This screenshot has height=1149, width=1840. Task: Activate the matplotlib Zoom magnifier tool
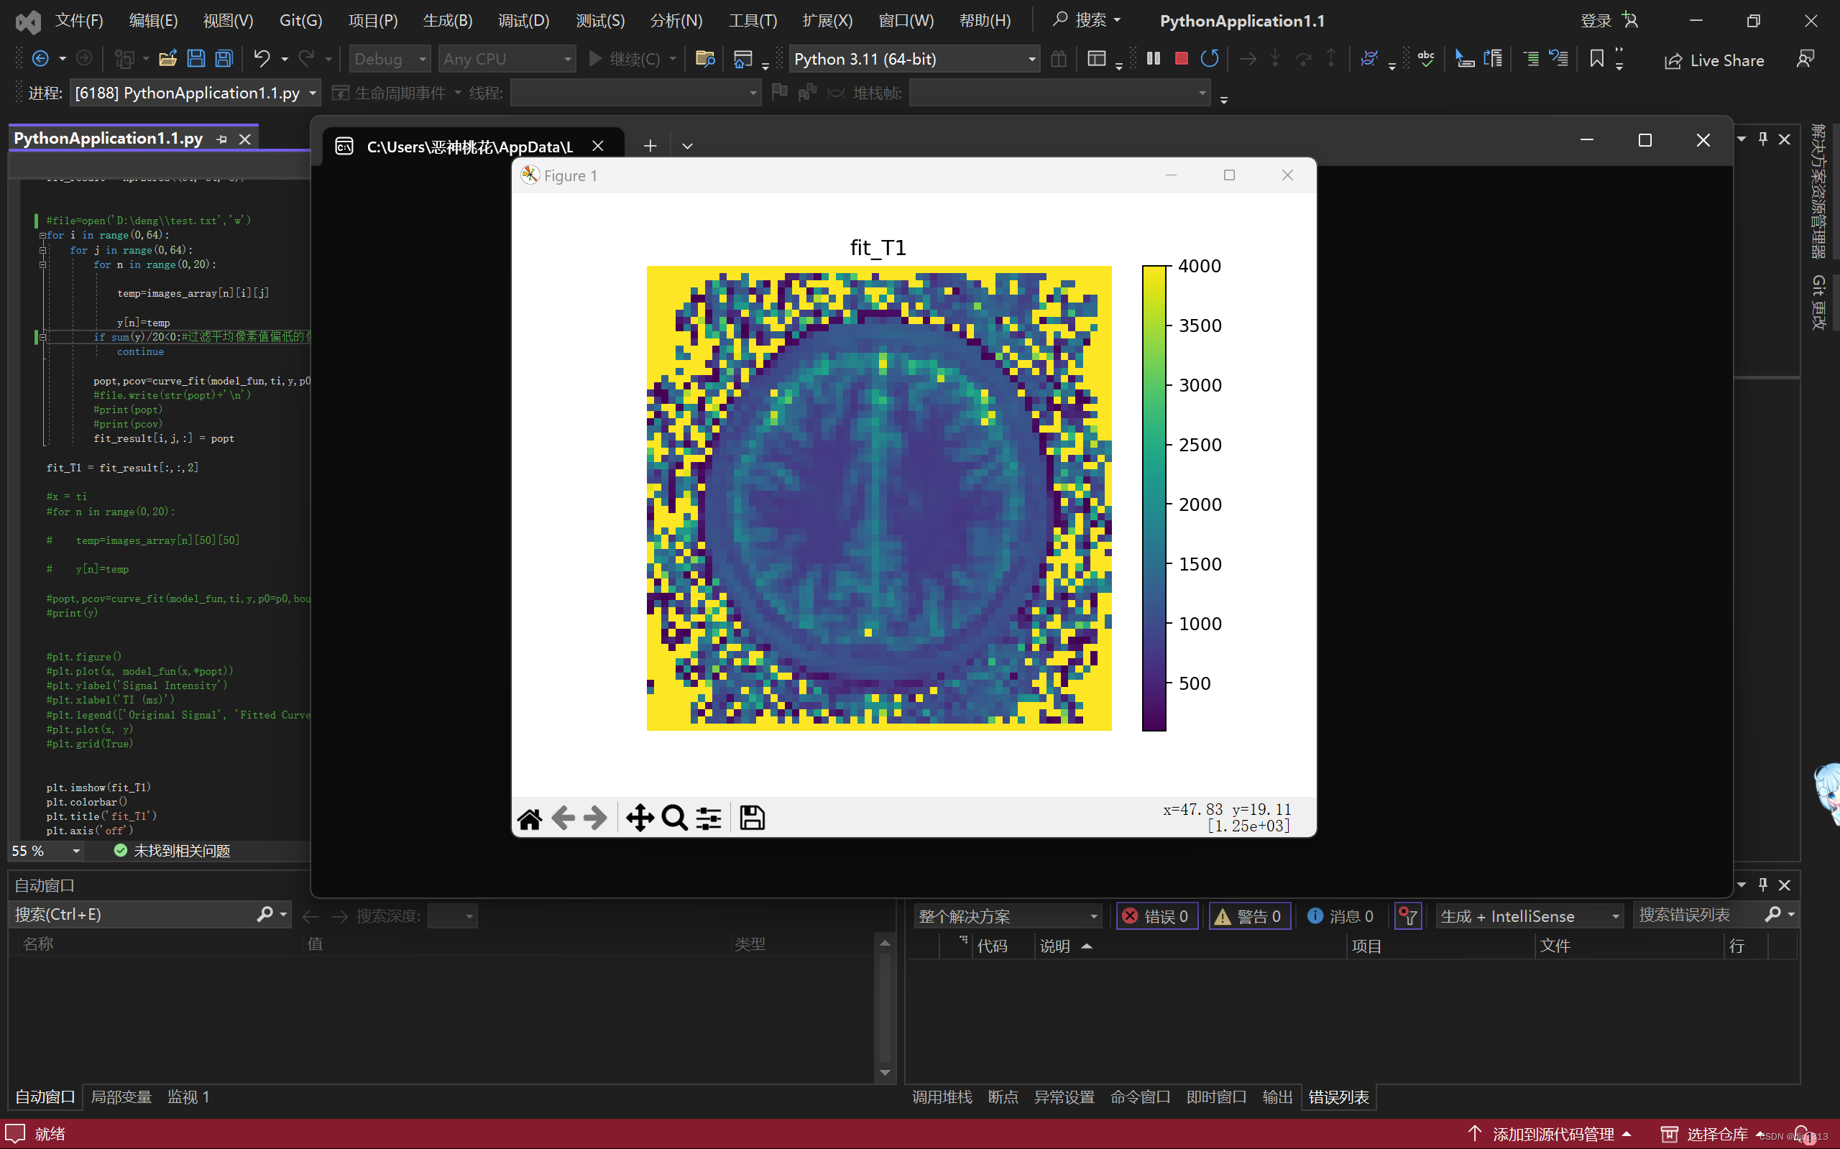pos(674,818)
